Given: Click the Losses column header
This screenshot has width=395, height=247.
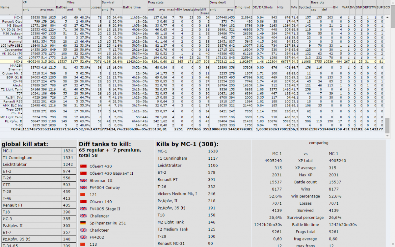Looking at the screenshot, I should (95, 7).
